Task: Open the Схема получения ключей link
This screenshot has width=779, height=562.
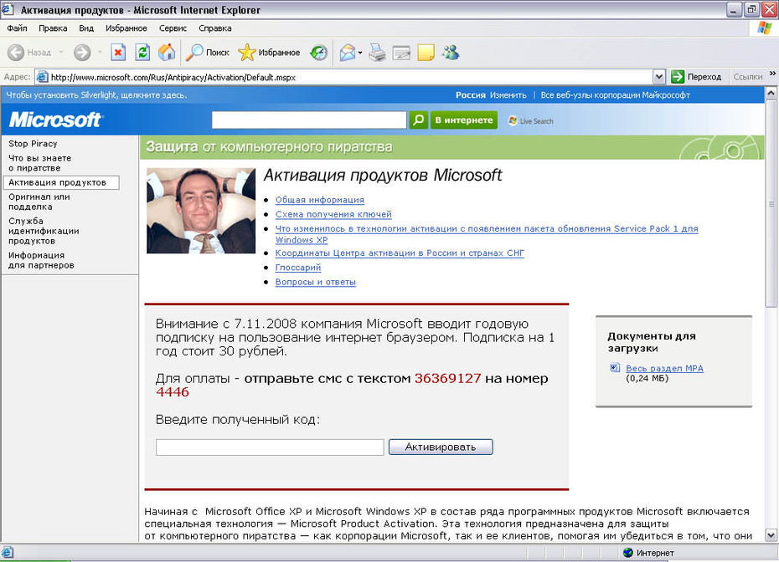Action: click(x=333, y=214)
